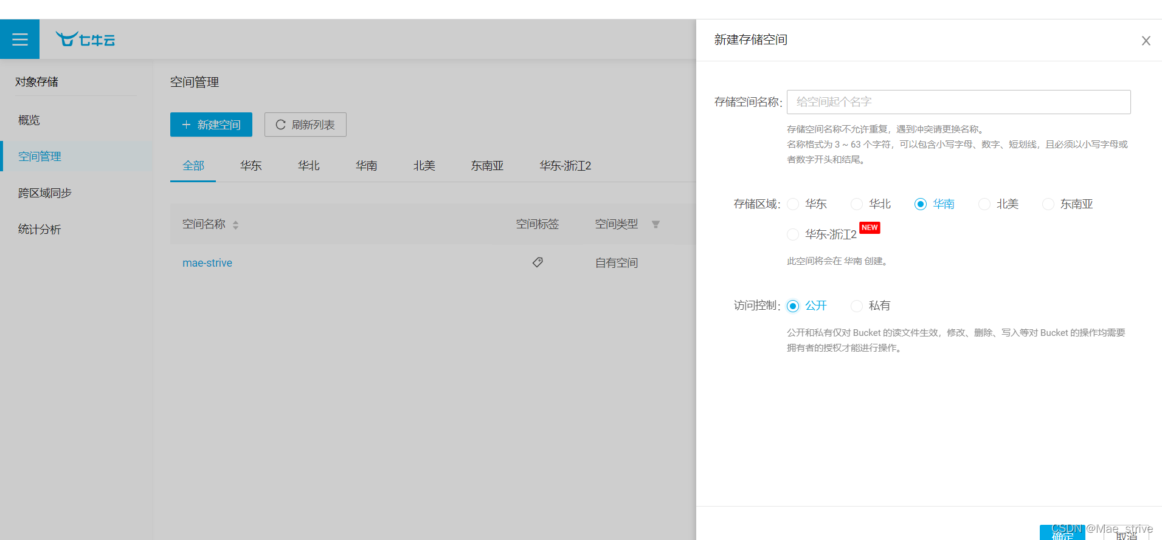This screenshot has height=540, width=1162.
Task: Switch to the 华南 region tab
Action: pyautogui.click(x=366, y=166)
